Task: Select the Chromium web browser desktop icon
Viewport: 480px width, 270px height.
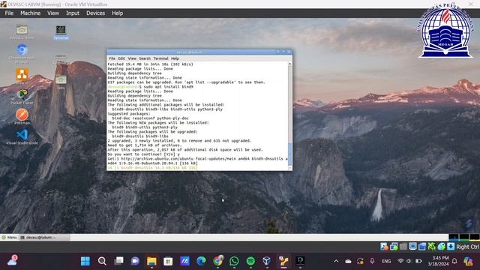Action: coord(22,54)
